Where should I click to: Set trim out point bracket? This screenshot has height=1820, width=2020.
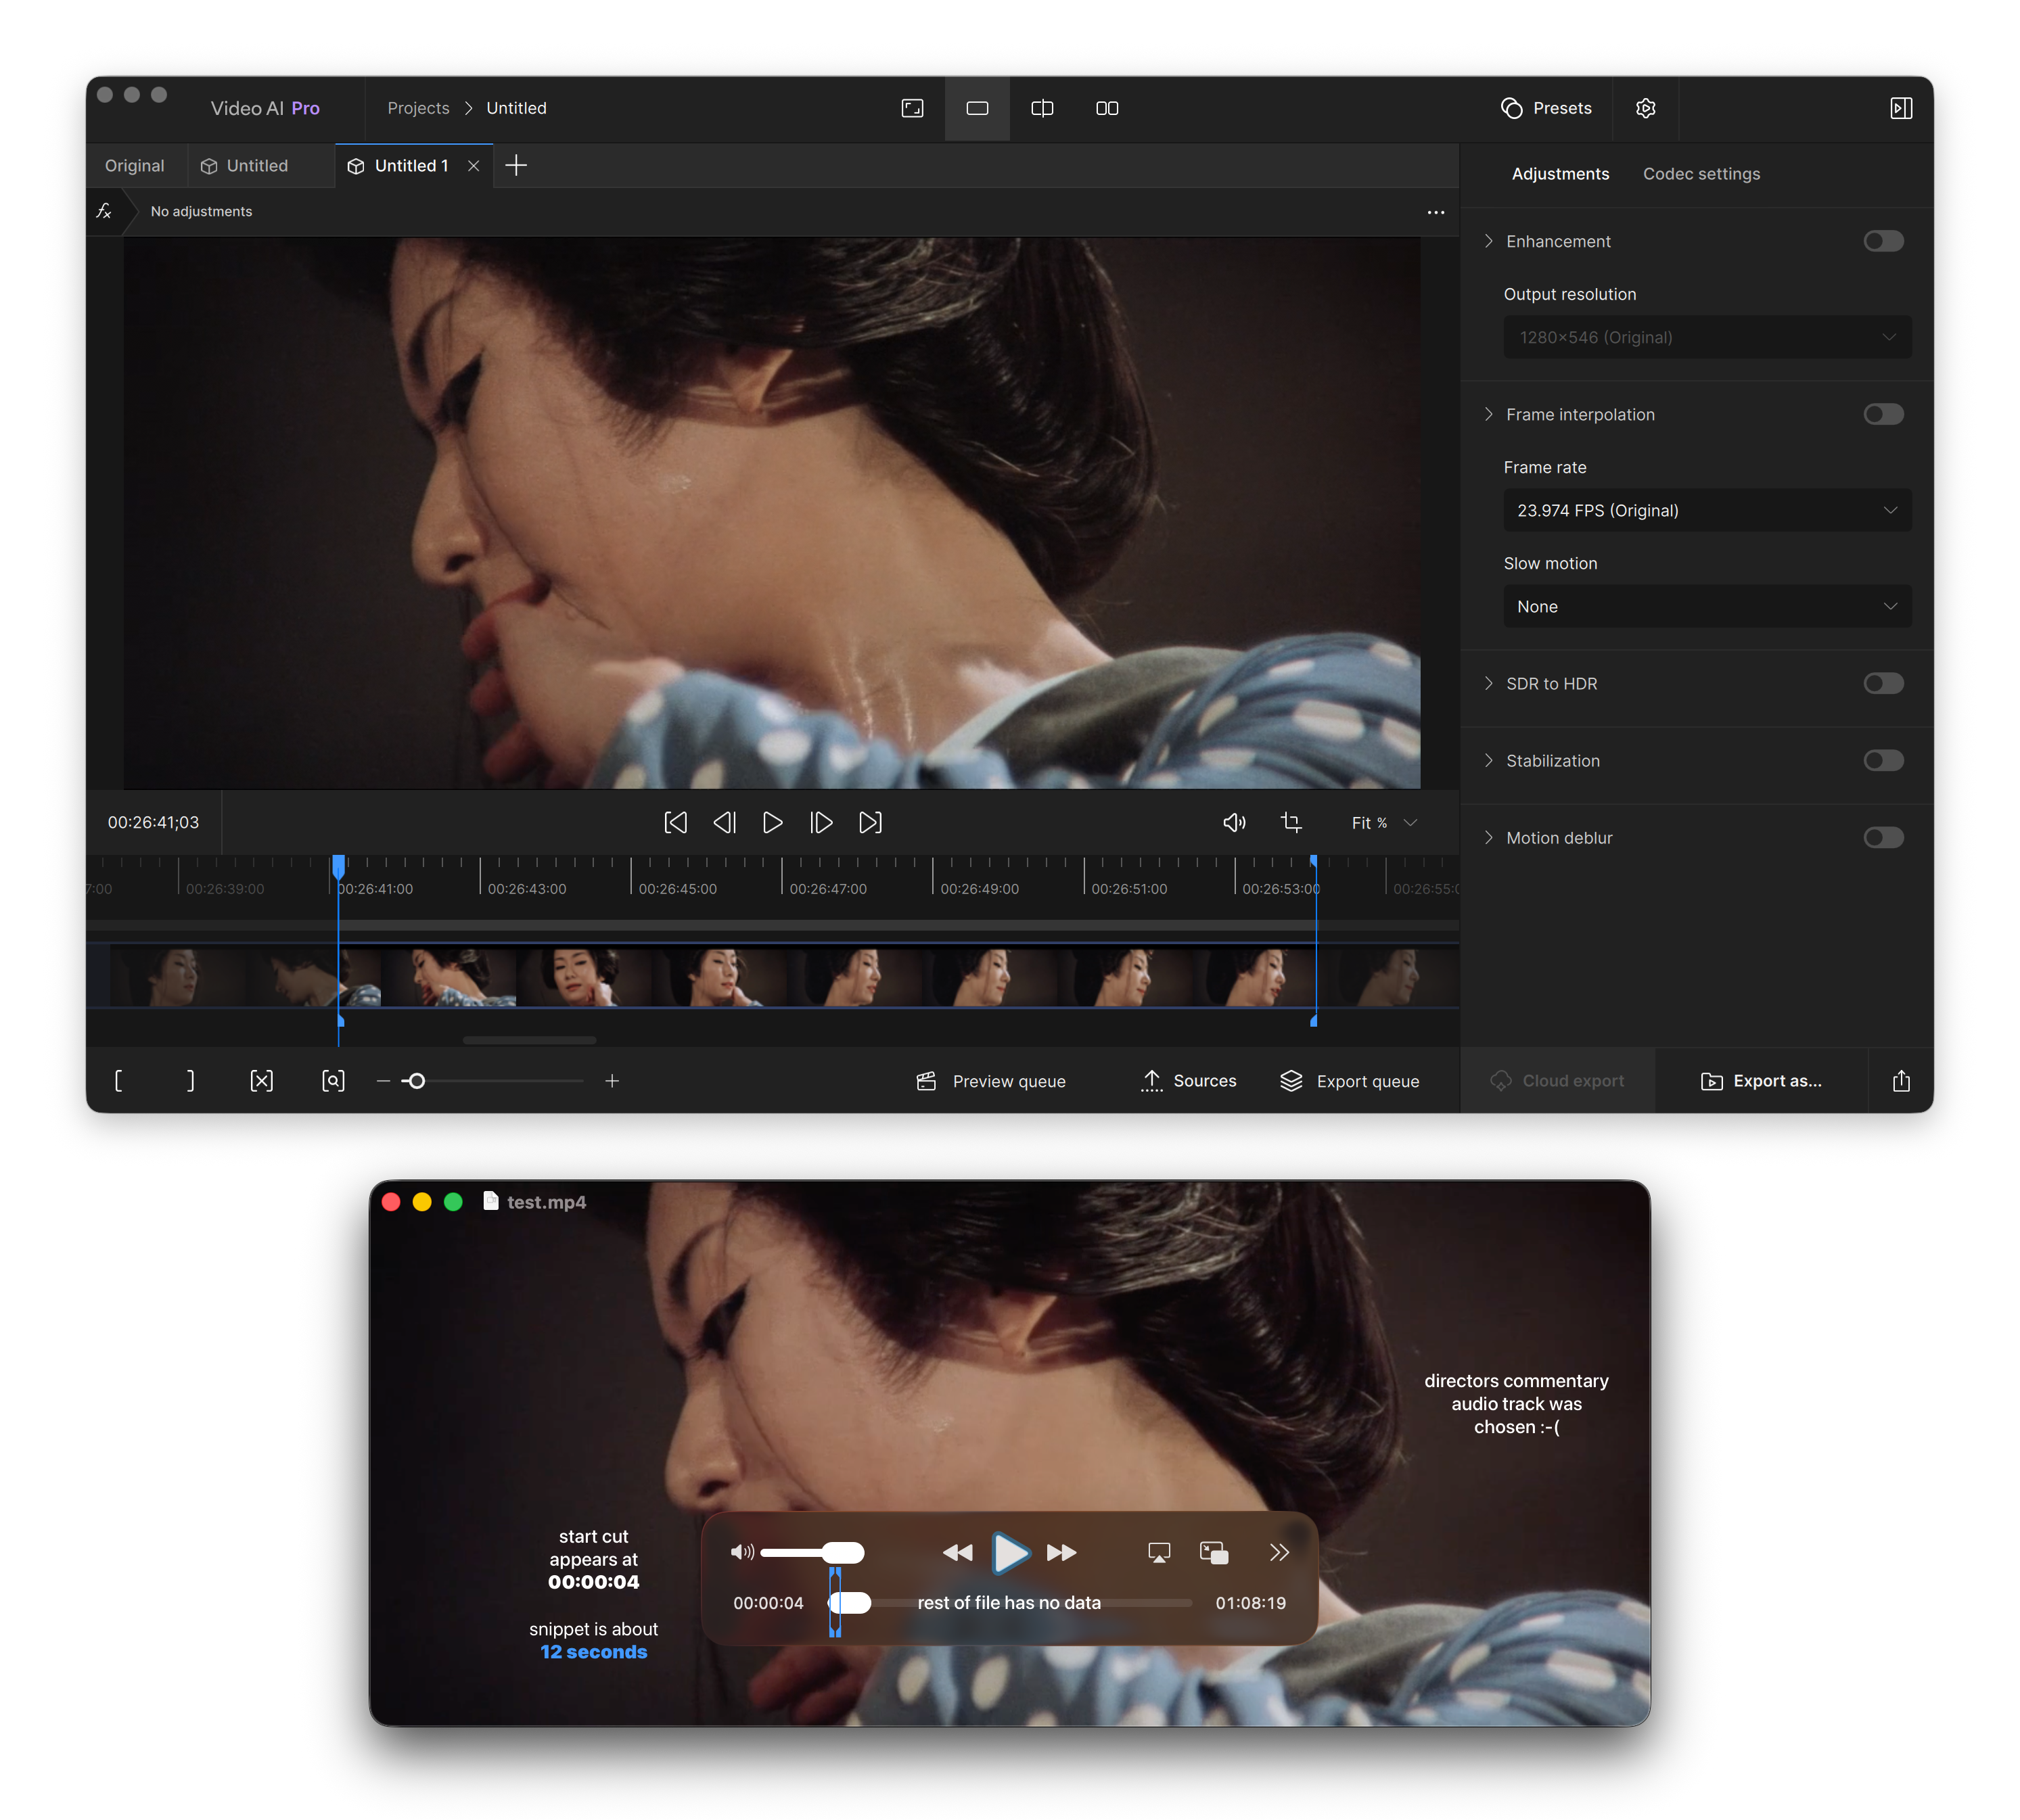191,1080
